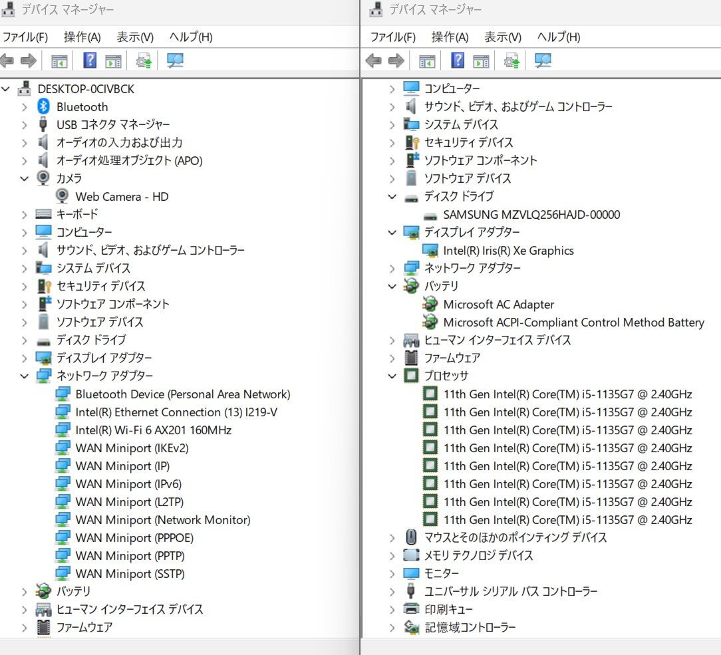The height and width of the screenshot is (655, 721).
Task: Click Back arrow in right window toolbar
Action: tap(373, 61)
